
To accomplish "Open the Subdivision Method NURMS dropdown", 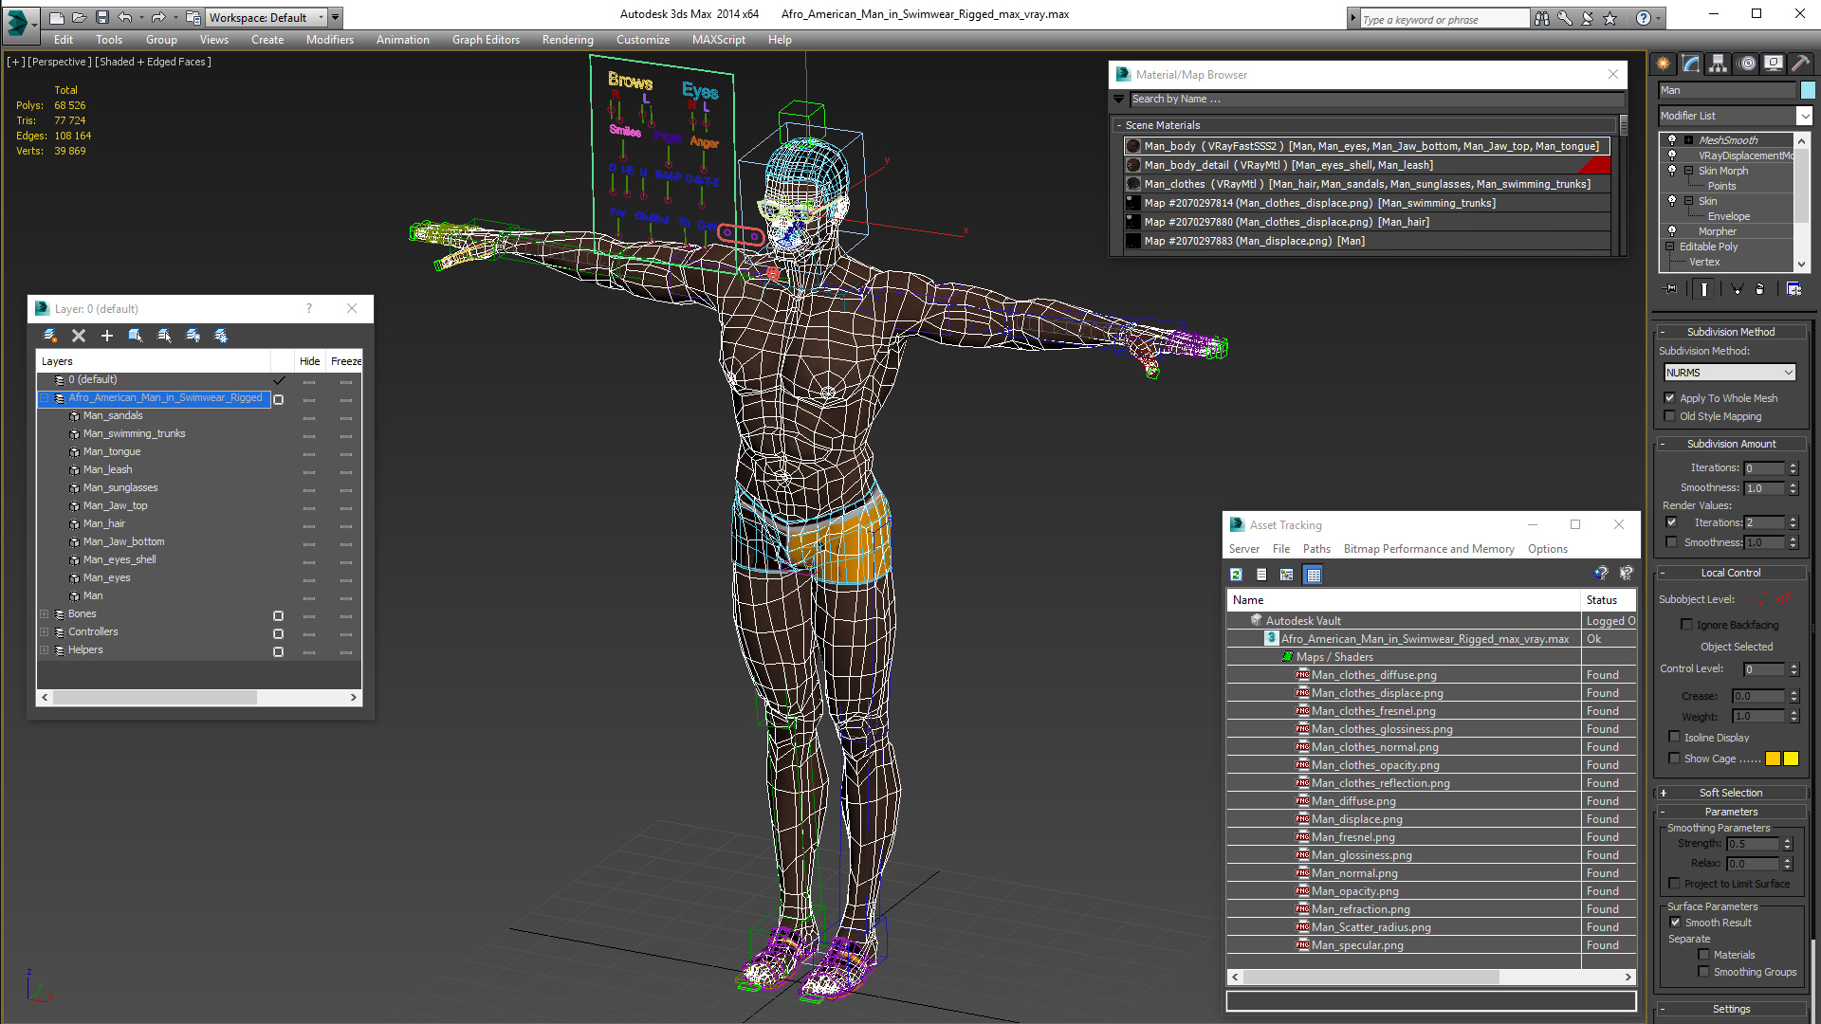I will click(x=1730, y=373).
